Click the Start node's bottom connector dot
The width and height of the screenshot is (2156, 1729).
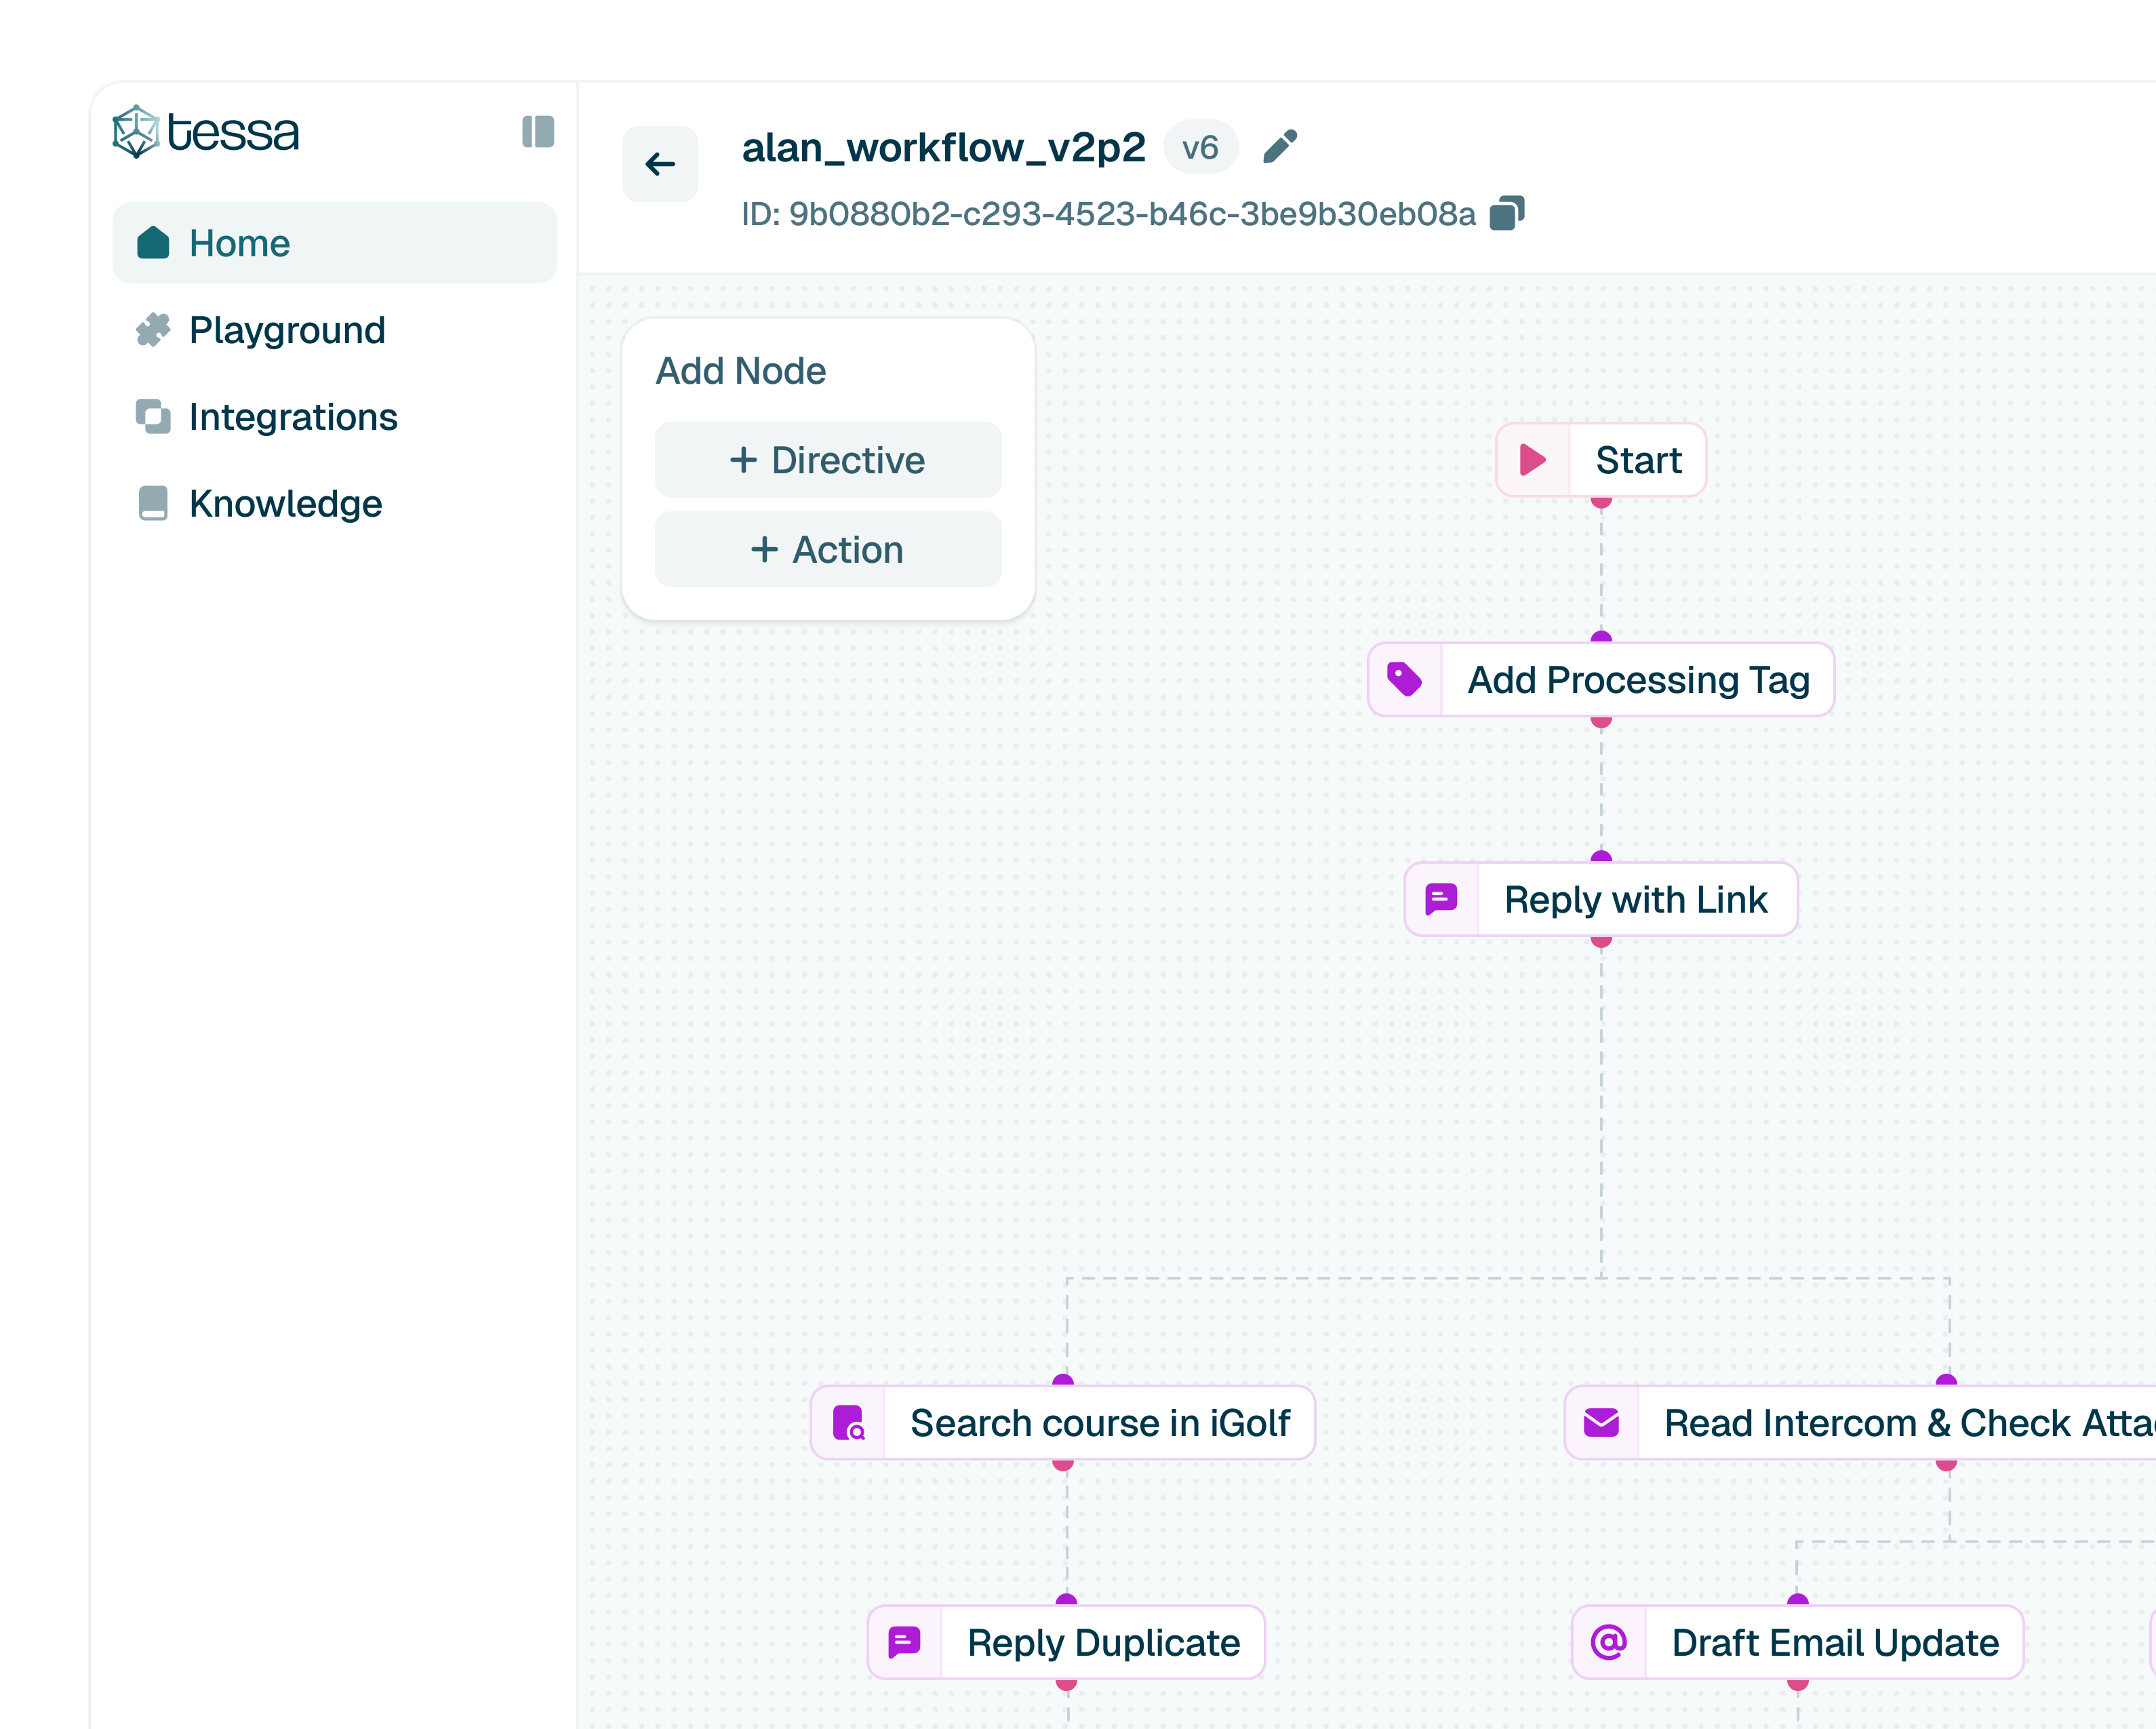click(x=1601, y=502)
